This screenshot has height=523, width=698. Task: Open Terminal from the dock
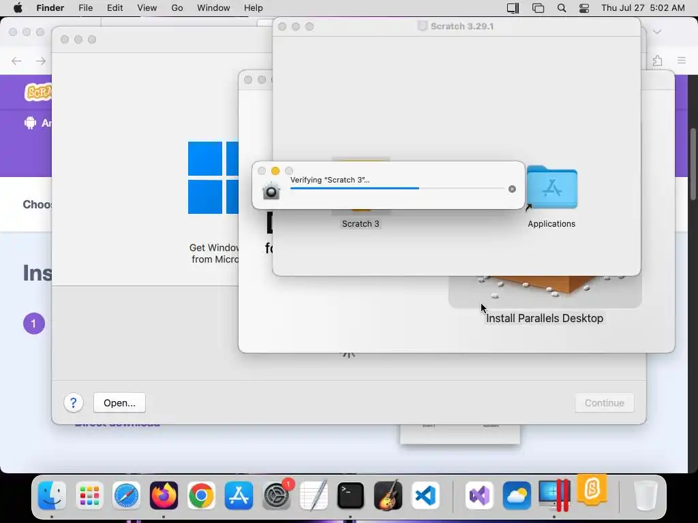(350, 495)
